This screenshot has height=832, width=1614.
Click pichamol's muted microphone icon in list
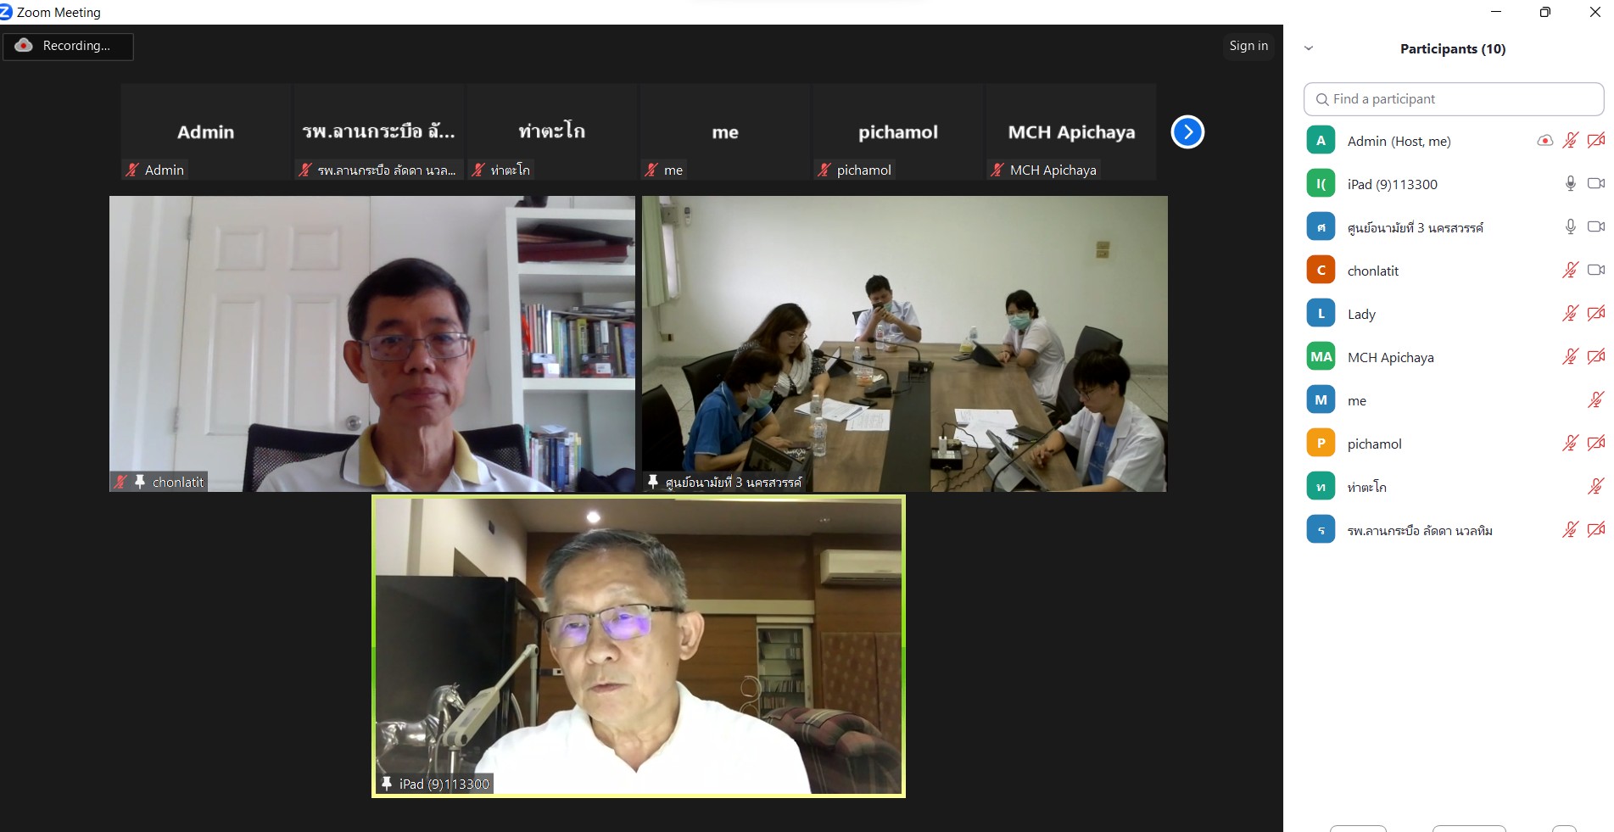(x=1570, y=444)
